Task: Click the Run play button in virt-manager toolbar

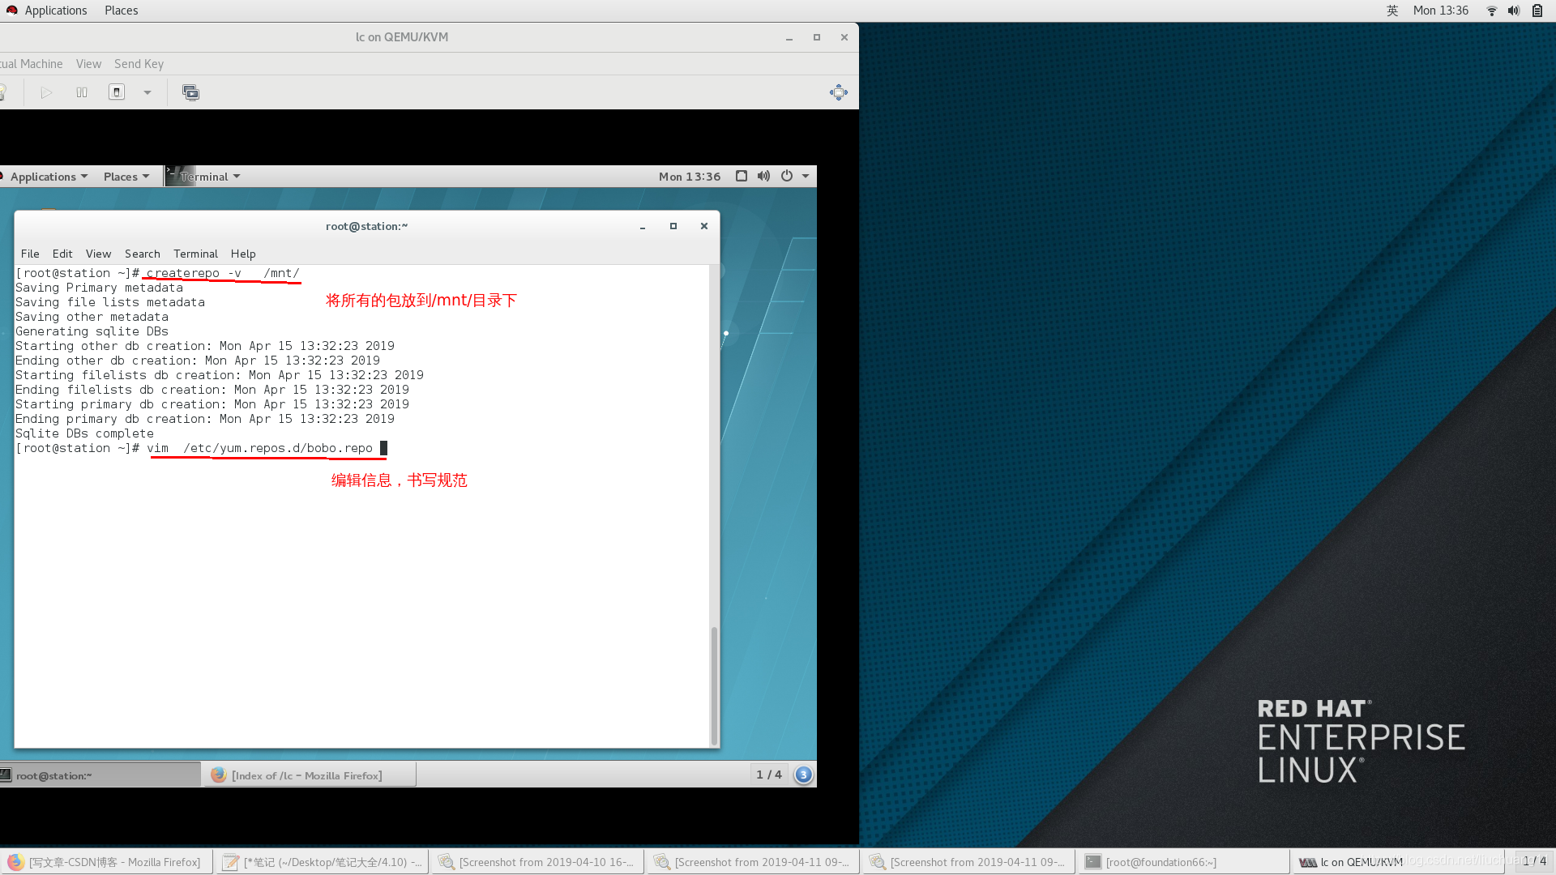Action: (x=46, y=92)
